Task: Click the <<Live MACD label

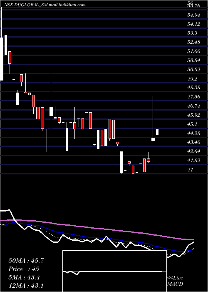Action: (x=175, y=281)
